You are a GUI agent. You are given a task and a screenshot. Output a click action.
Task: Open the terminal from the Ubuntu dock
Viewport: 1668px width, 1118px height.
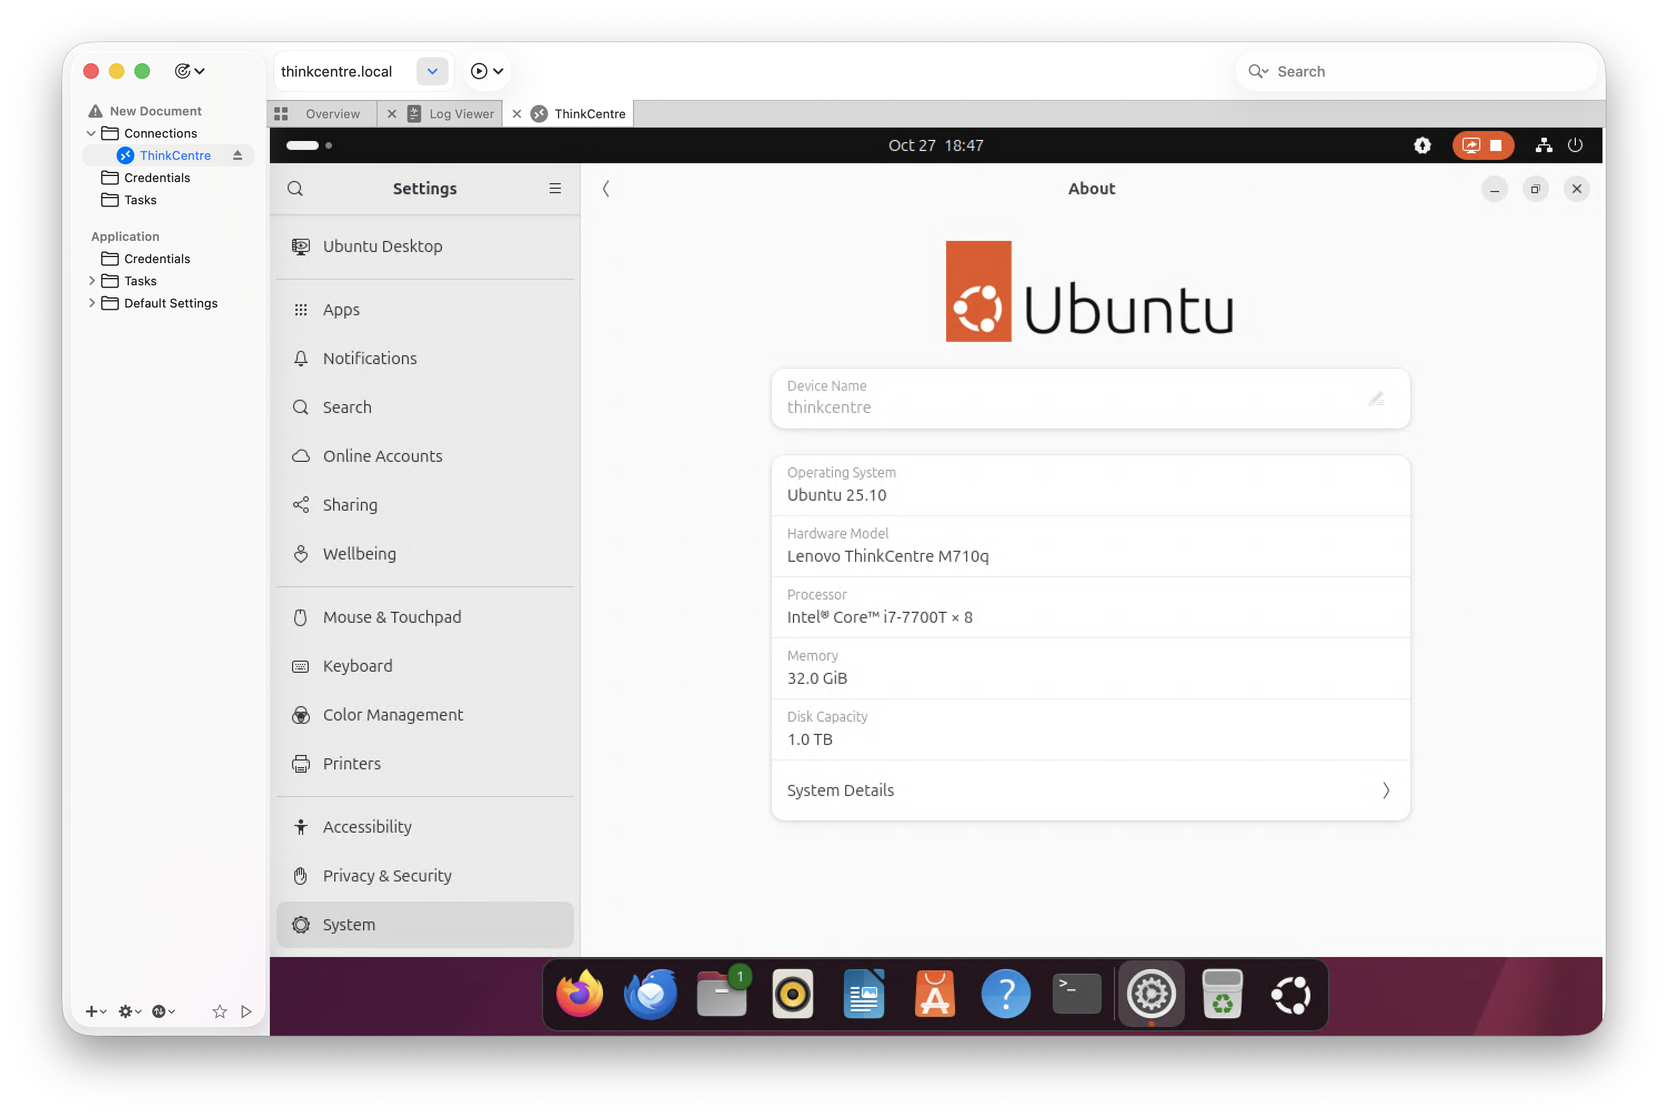1077,993
